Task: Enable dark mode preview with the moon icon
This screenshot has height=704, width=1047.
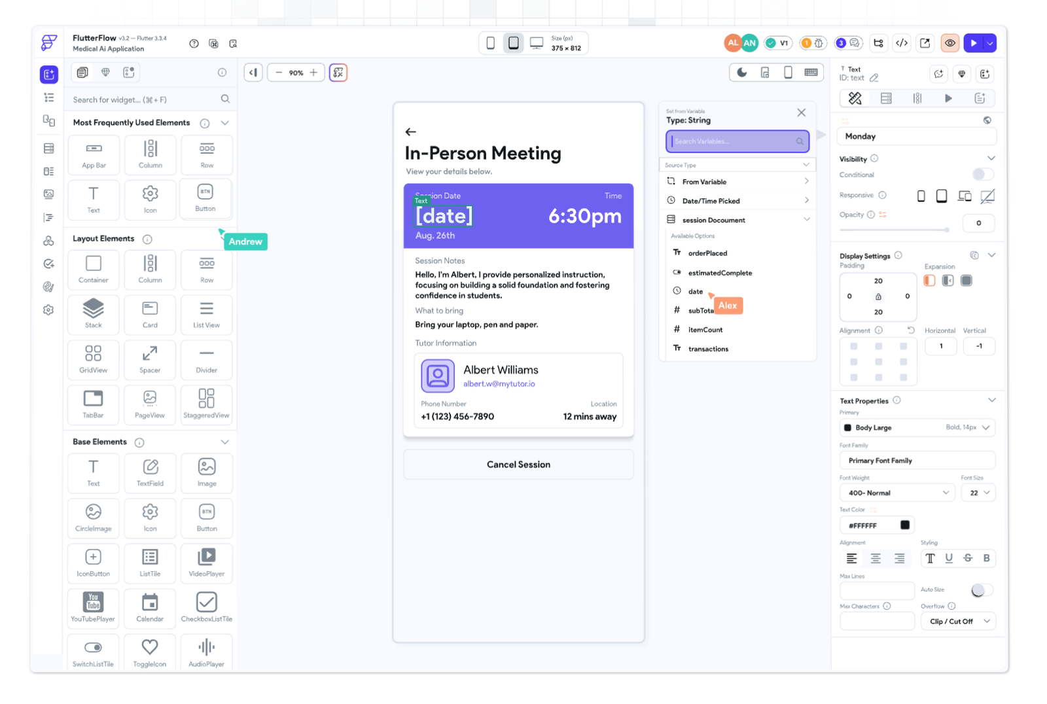Action: pyautogui.click(x=742, y=72)
